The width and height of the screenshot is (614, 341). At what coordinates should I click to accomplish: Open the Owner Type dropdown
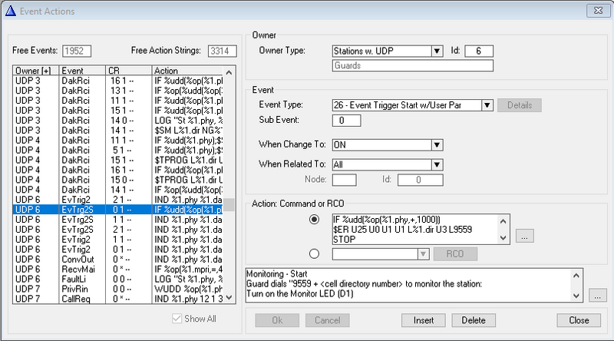[436, 51]
